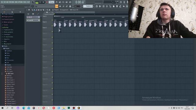
Task: Toggle loop recording icon
Action: (70, 2)
